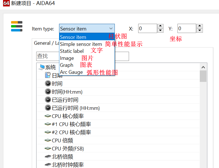Choose Simple sensor item option
This screenshot has width=219, height=168.
click(x=87, y=44)
